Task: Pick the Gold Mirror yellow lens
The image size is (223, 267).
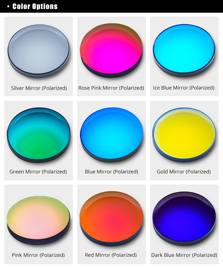Action: click(184, 135)
